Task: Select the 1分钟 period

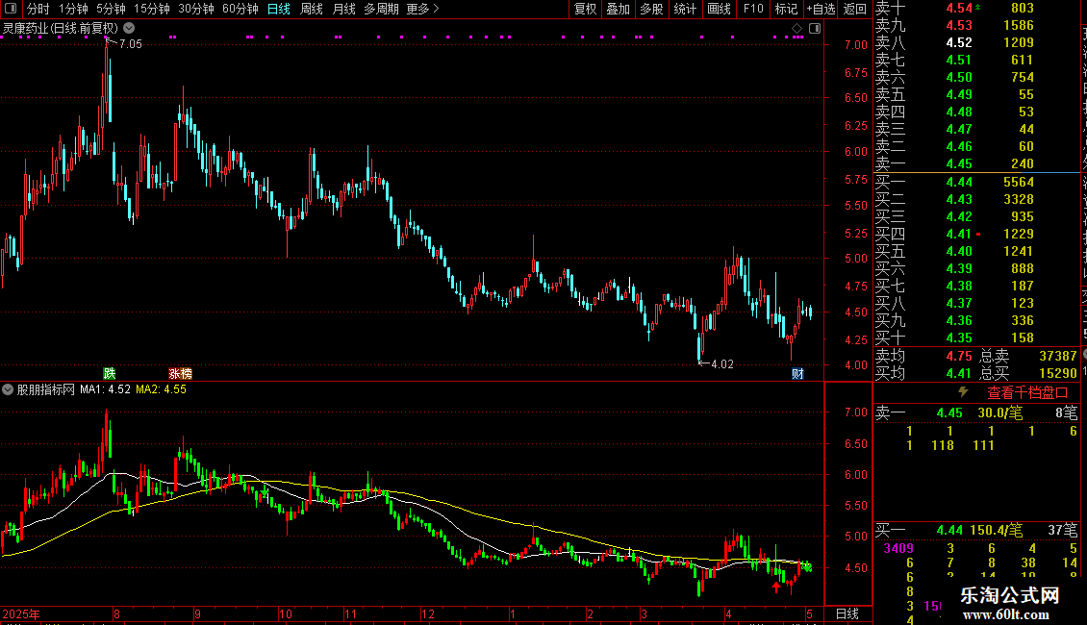Action: (73, 9)
